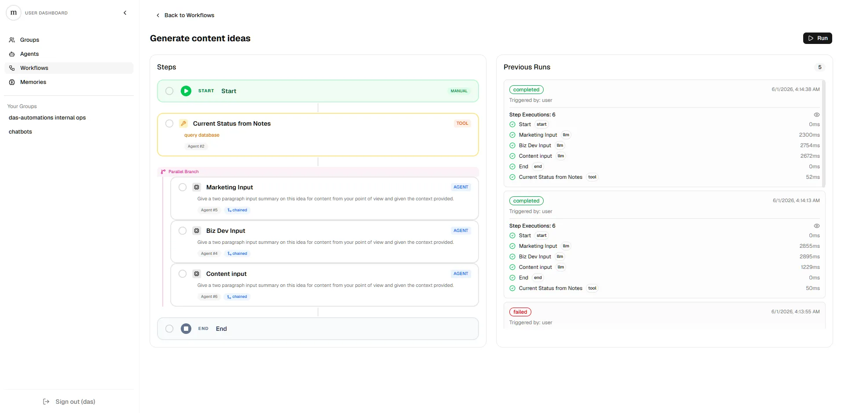The height and width of the screenshot is (413, 841).
Task: Click the failed status badge
Action: pos(520,312)
